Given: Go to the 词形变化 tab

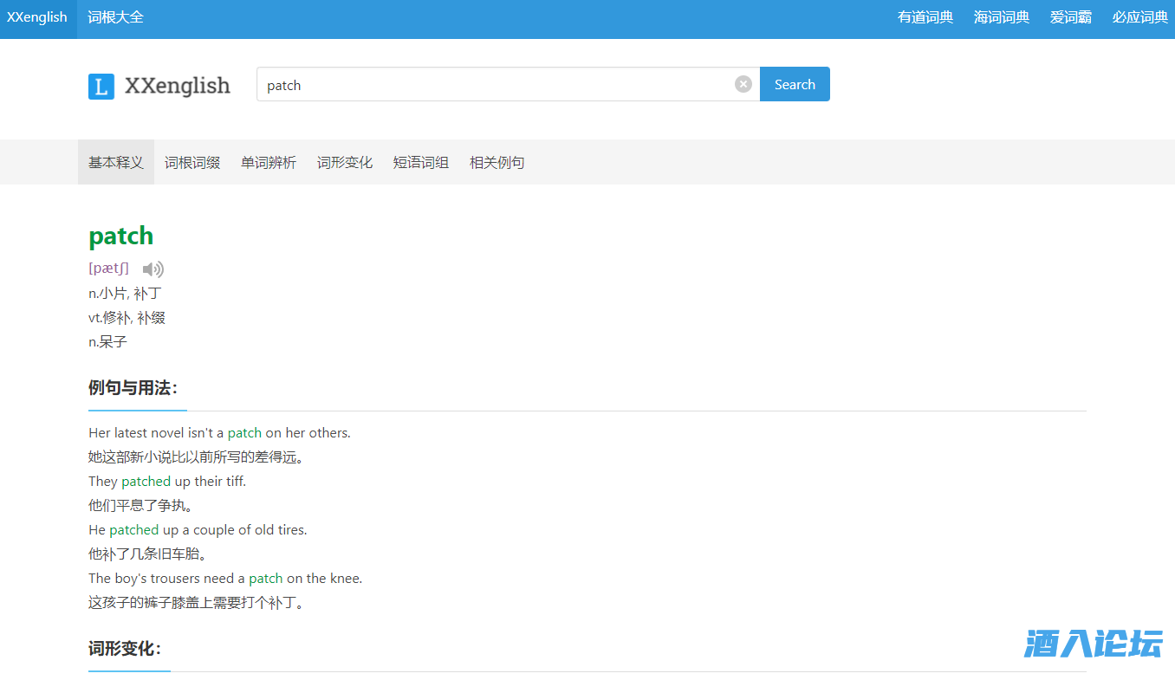Looking at the screenshot, I should coord(345,163).
